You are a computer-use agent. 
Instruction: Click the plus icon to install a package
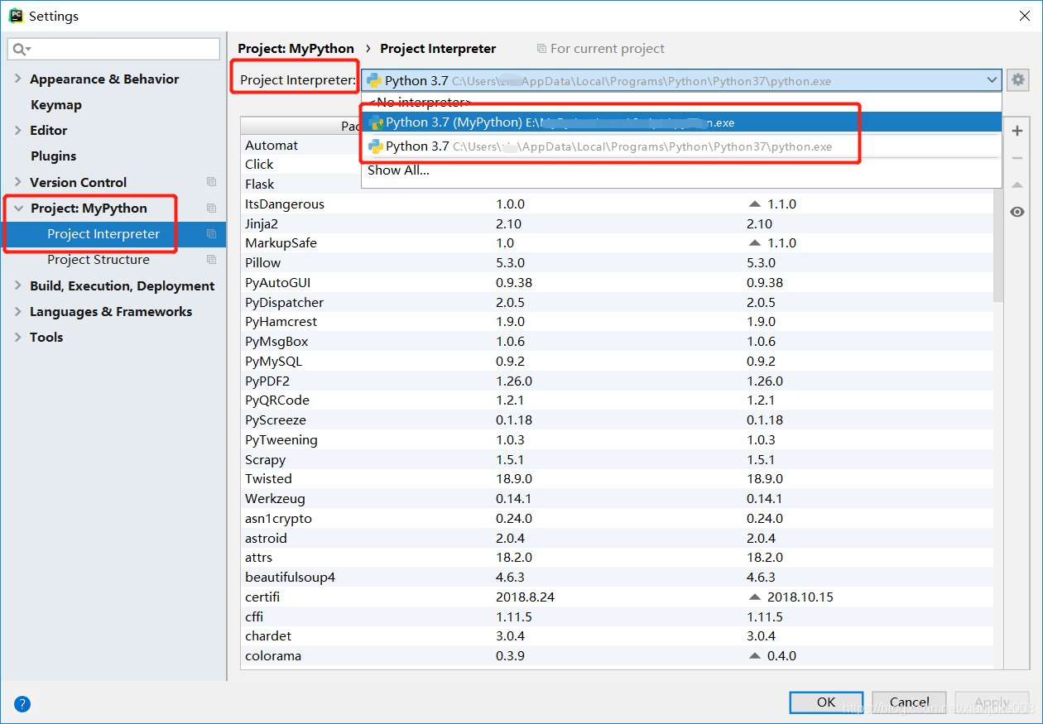pyautogui.click(x=1017, y=131)
